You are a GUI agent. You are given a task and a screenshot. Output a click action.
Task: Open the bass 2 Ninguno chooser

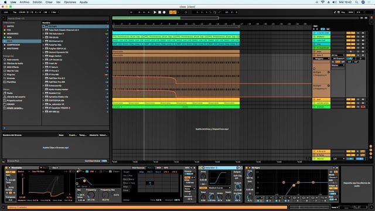321,59
